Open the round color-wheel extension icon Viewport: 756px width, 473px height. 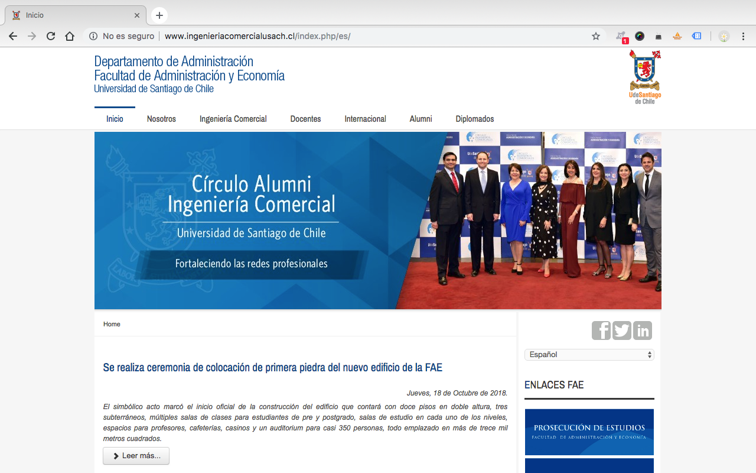(x=640, y=36)
